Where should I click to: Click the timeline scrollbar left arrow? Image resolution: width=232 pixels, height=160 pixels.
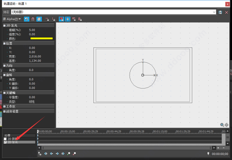39,148
